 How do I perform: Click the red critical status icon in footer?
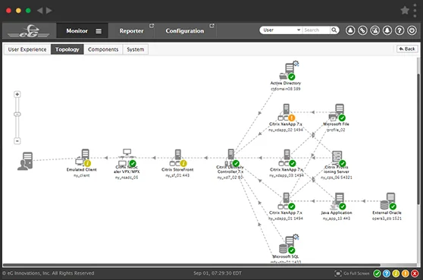coord(415,273)
